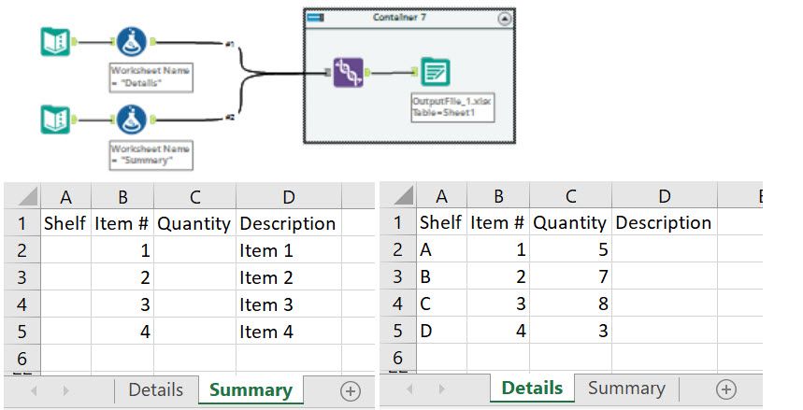Select the Formula tool annotated Worksheet Name "Details"
The height and width of the screenshot is (410, 803).
[x=133, y=42]
